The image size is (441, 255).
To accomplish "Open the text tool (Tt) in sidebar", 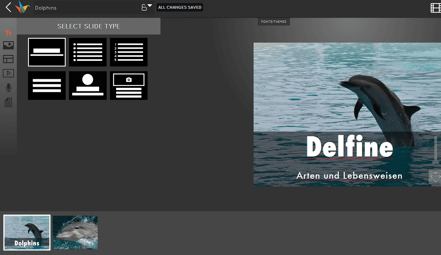I will pos(8,33).
